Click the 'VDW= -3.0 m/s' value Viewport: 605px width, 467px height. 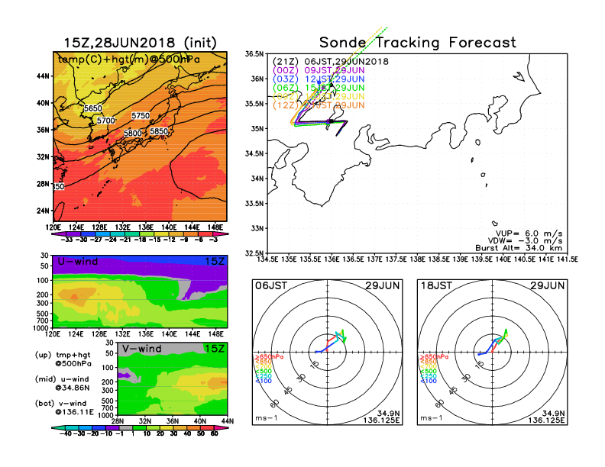coord(525,241)
